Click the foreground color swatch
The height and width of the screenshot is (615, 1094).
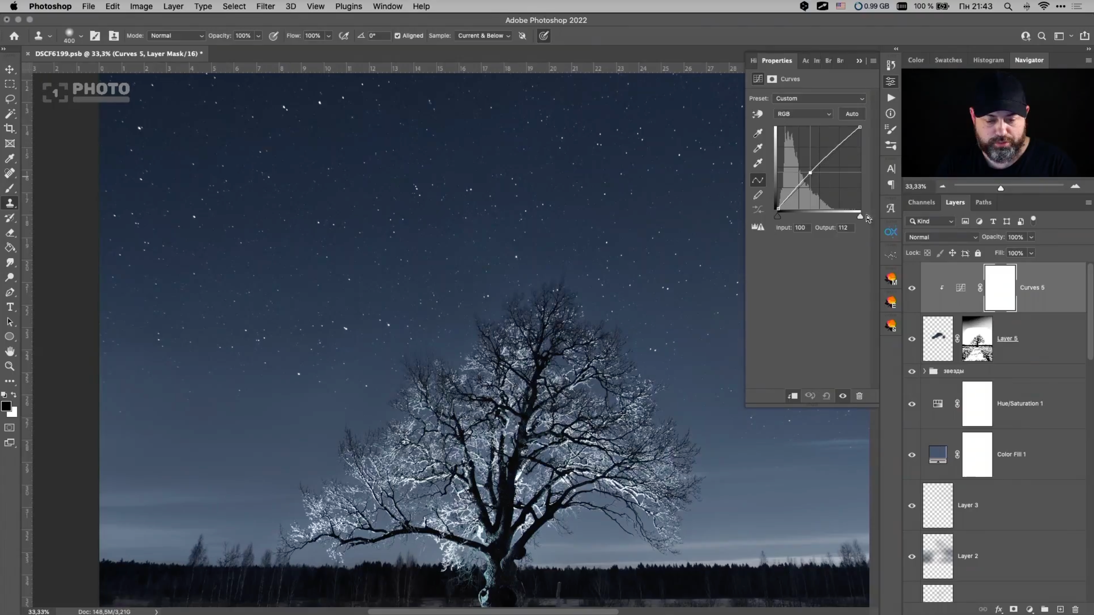click(6, 406)
